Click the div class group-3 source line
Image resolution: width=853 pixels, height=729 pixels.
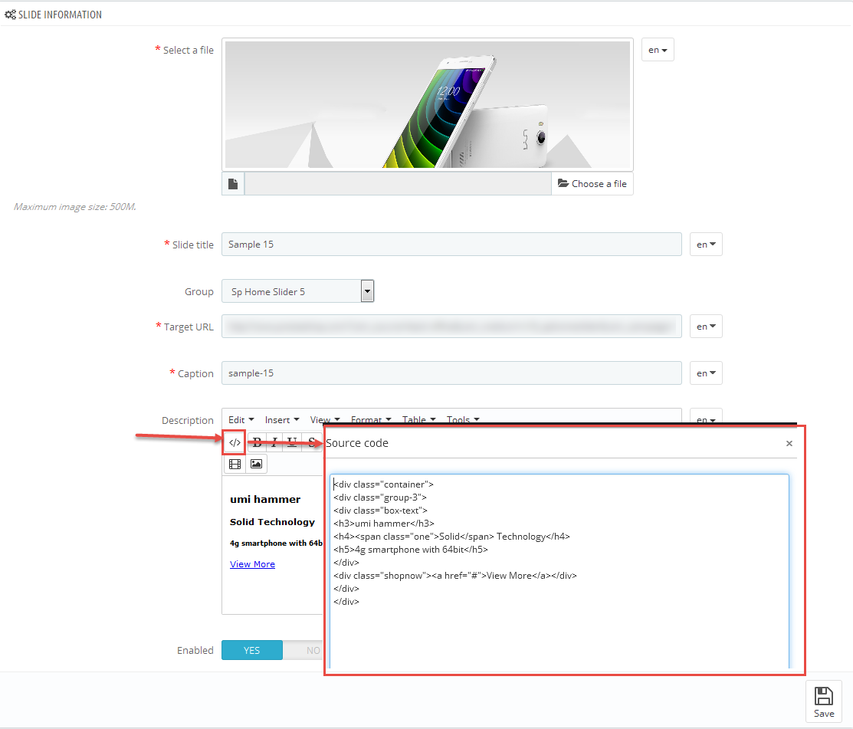click(x=380, y=497)
